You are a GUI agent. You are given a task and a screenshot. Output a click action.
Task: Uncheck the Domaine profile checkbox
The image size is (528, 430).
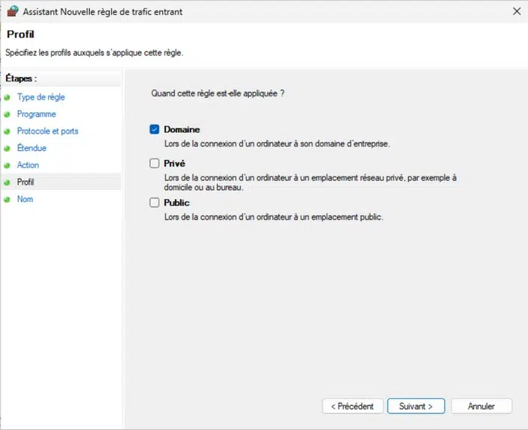pos(155,130)
